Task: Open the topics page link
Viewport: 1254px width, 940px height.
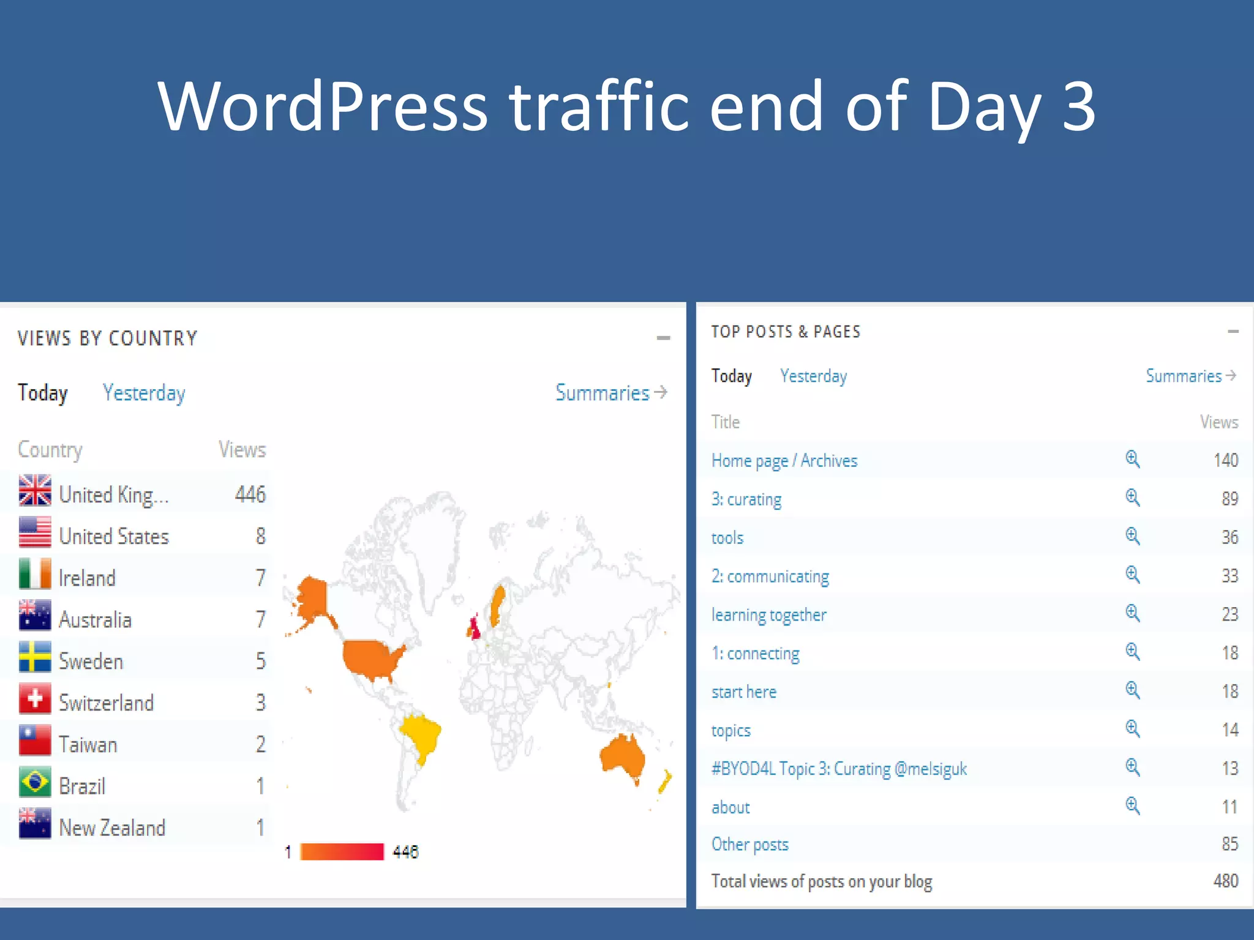Action: 731,731
